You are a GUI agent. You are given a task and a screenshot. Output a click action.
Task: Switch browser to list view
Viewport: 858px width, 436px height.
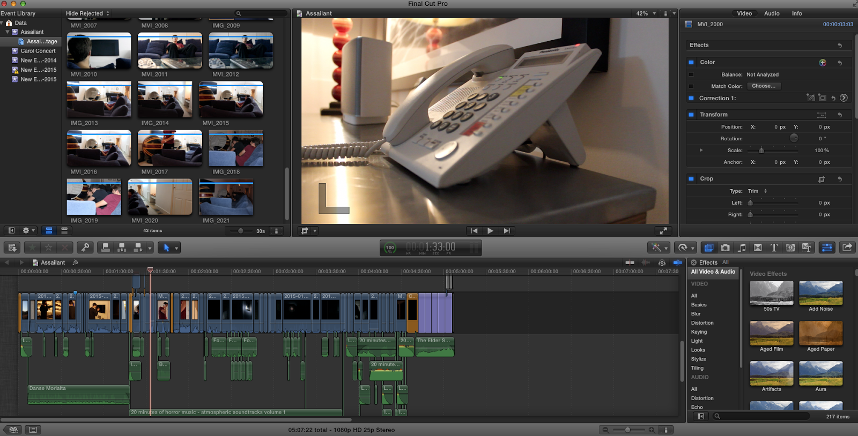pyautogui.click(x=64, y=231)
